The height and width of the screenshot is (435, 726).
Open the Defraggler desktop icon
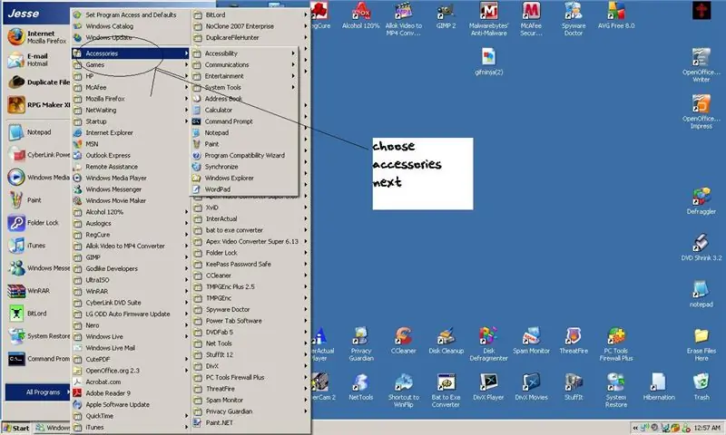tap(701, 200)
